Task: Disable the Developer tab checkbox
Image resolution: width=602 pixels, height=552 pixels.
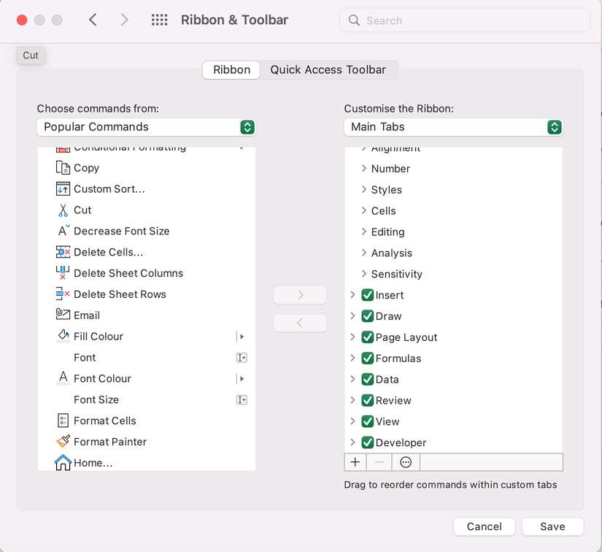Action: (367, 442)
